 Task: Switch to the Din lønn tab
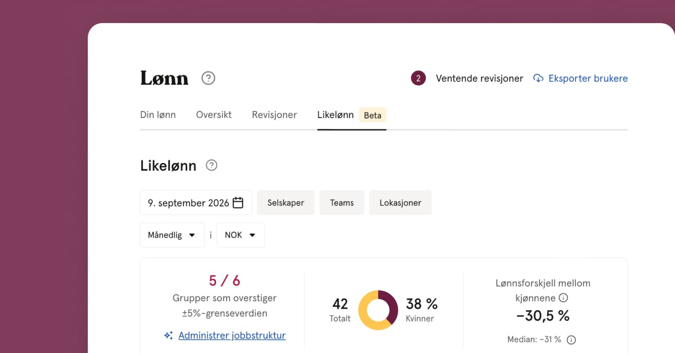pos(157,115)
